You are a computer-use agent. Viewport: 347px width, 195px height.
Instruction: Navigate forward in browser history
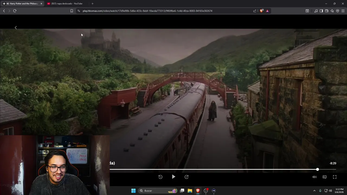[9, 11]
